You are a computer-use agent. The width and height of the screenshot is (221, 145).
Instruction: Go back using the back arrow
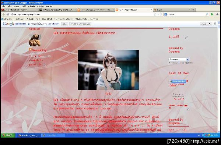[4, 14]
